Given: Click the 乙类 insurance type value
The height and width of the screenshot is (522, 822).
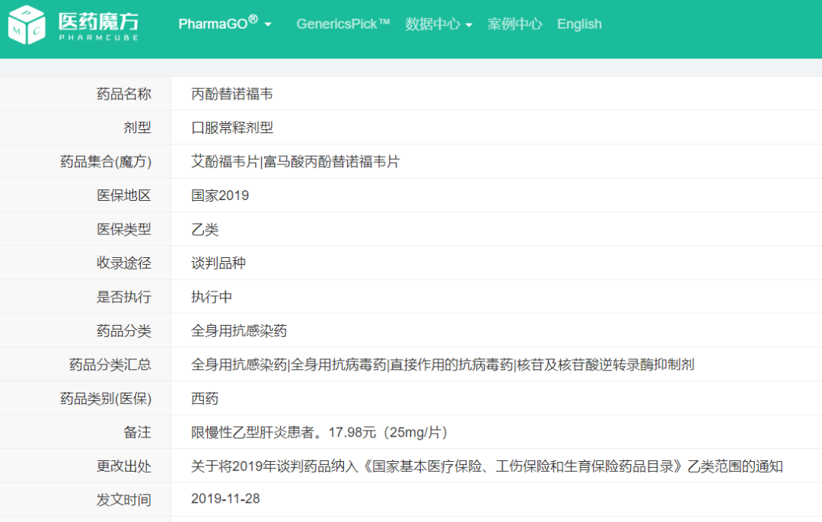Looking at the screenshot, I should (205, 229).
